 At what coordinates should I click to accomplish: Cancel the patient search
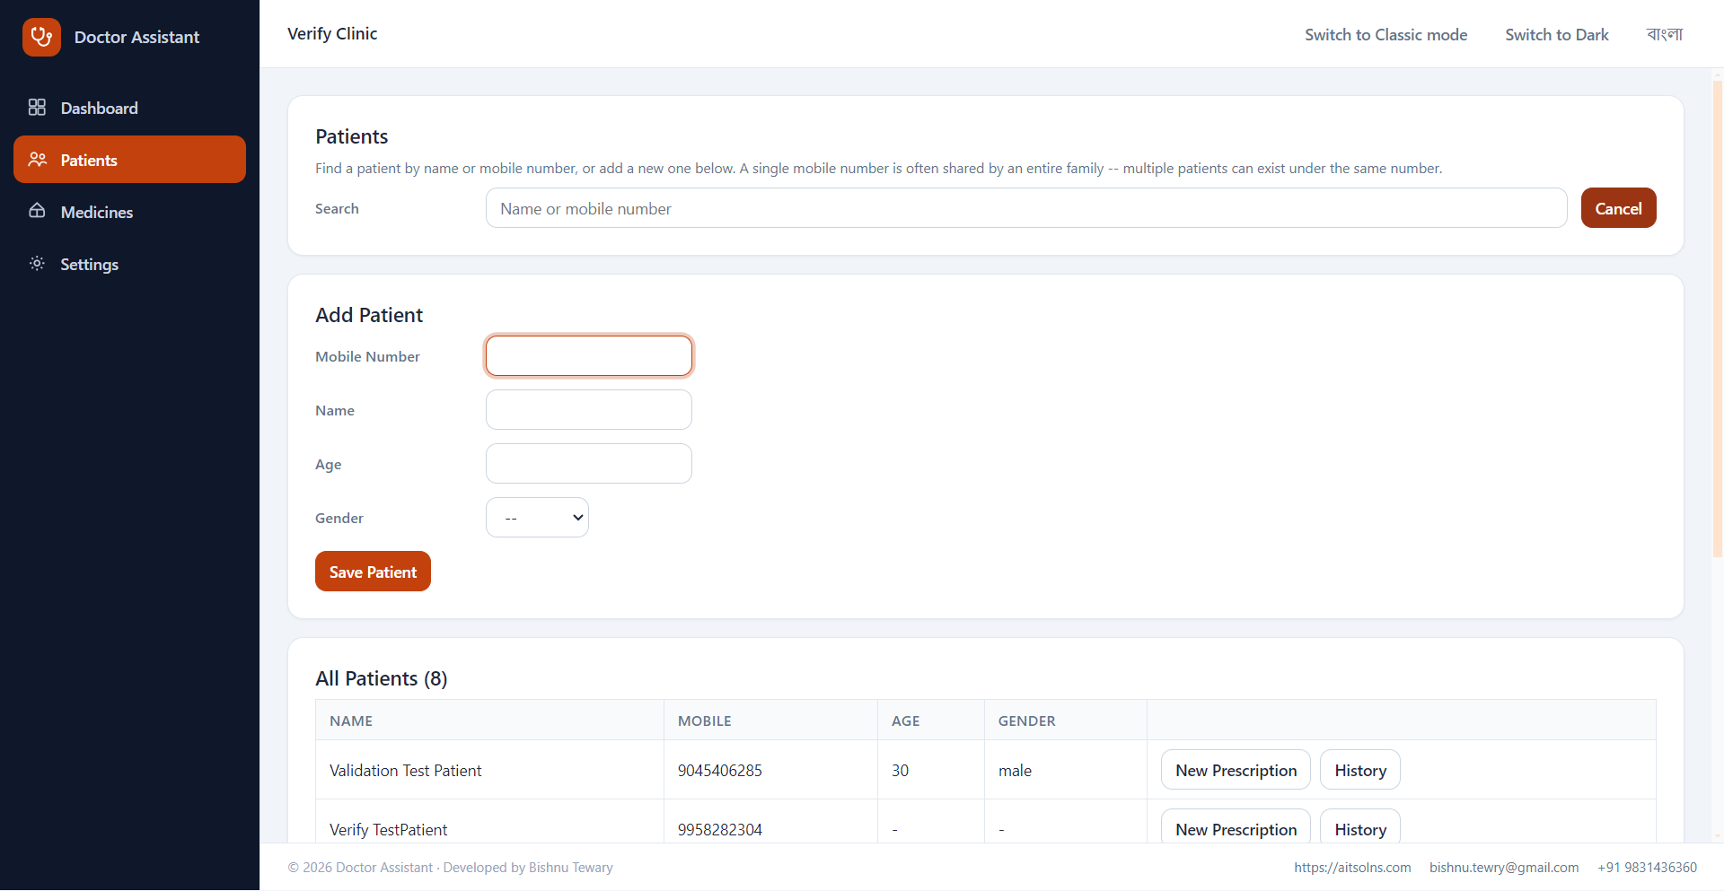pyautogui.click(x=1618, y=208)
